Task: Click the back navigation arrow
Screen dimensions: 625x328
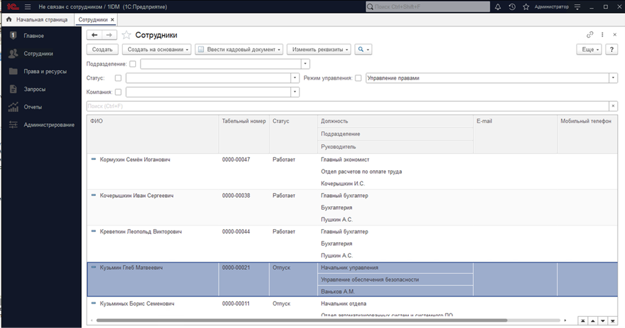Action: click(95, 35)
